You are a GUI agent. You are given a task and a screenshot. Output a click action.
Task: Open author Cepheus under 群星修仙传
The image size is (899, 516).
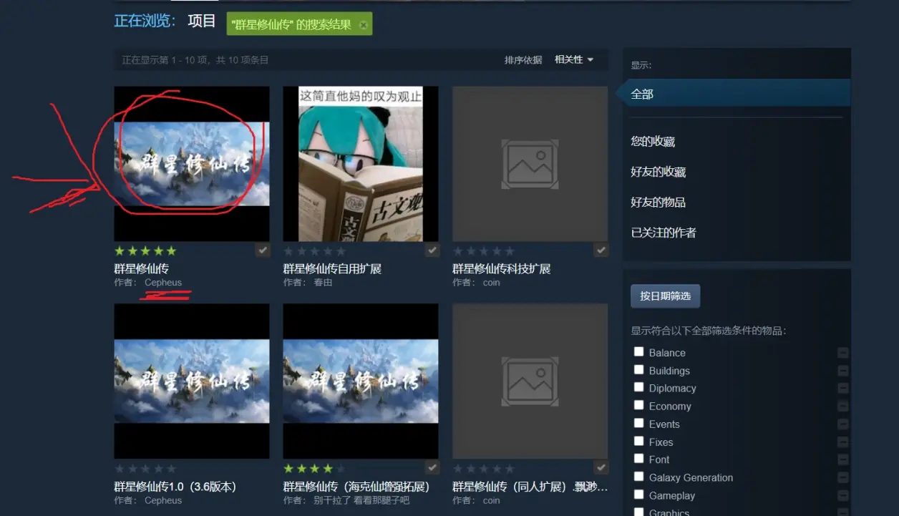163,283
